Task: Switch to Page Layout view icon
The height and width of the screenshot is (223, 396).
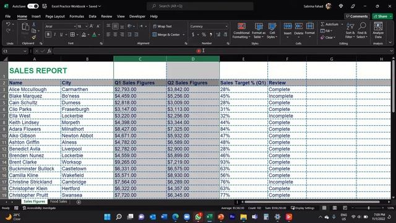Action: coord(335,208)
